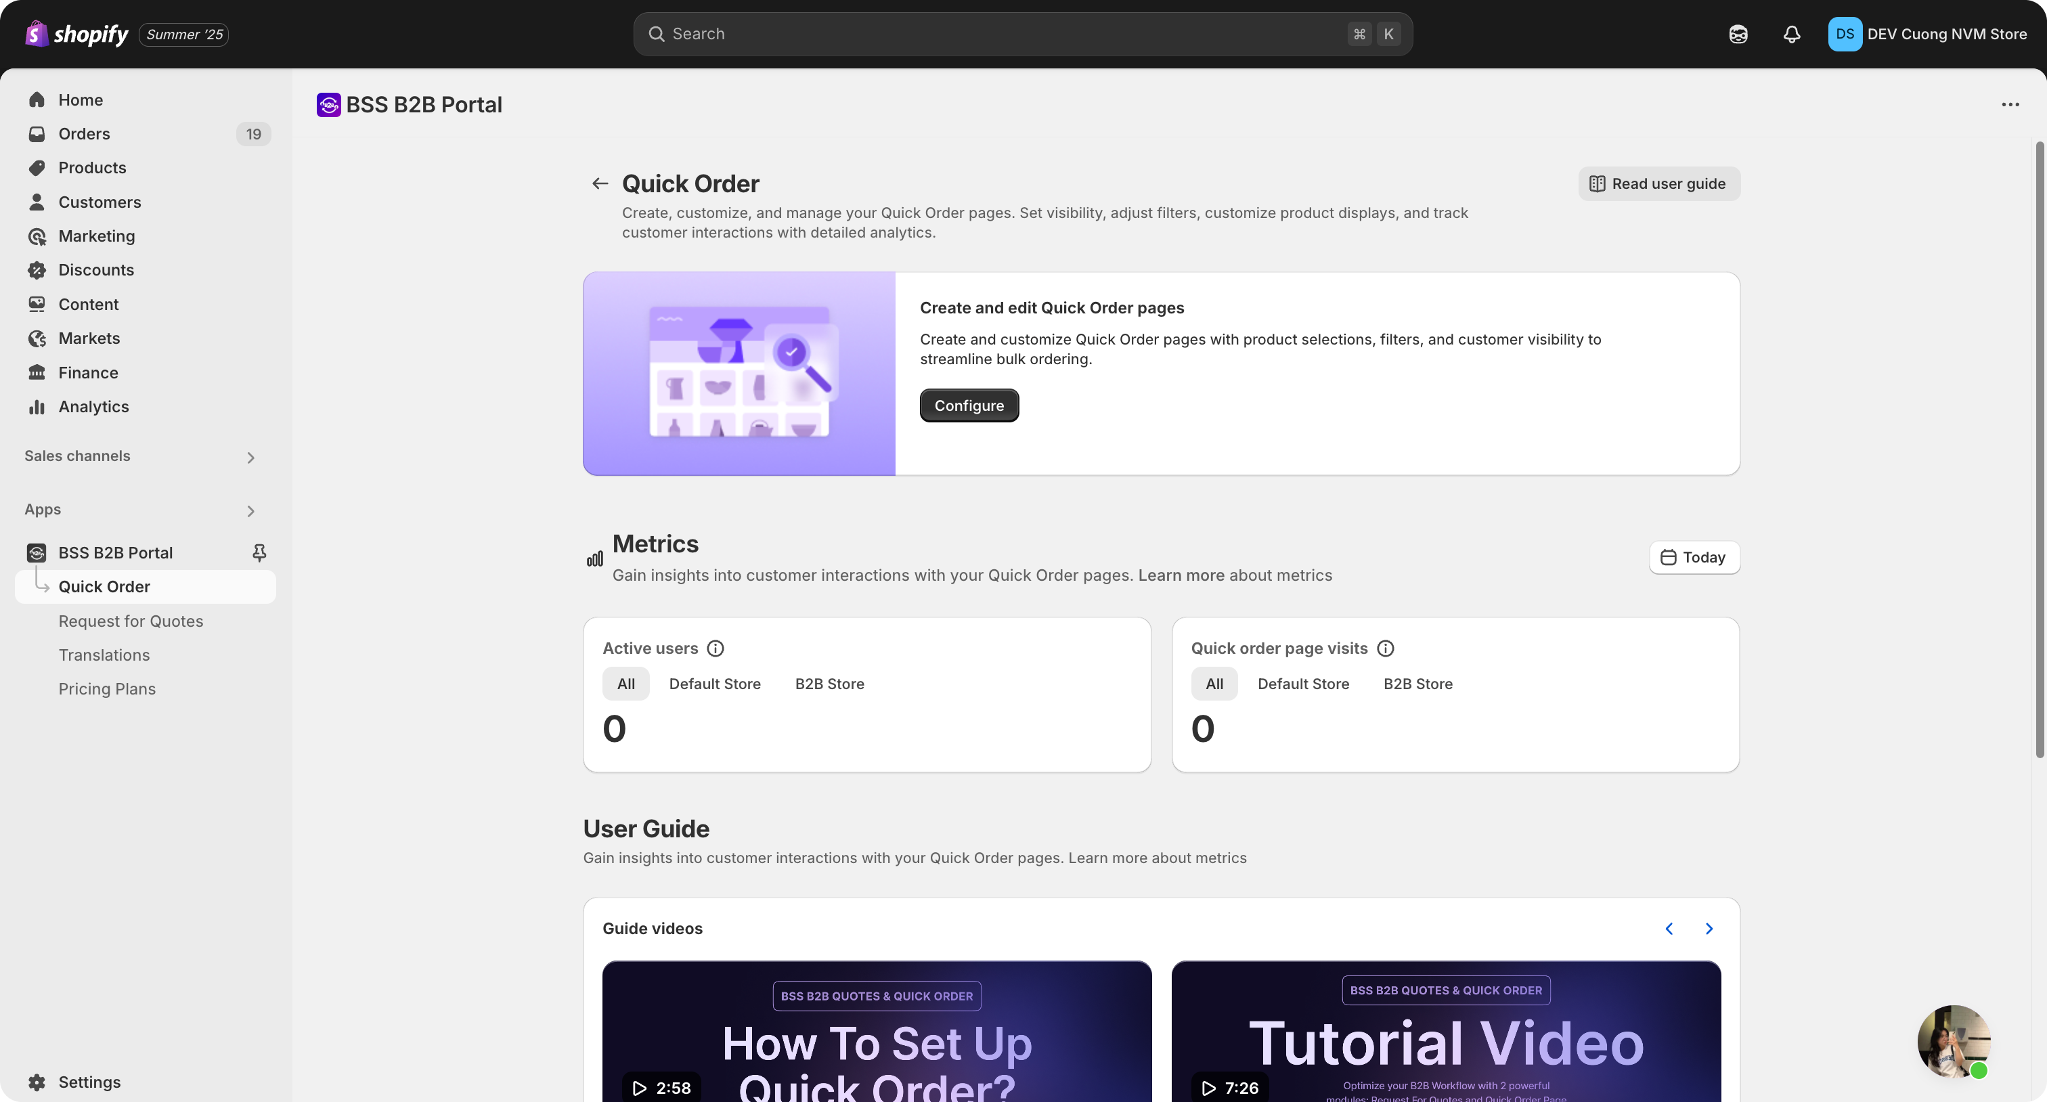Expand the Apps section
This screenshot has height=1102, width=2047.
coord(250,511)
